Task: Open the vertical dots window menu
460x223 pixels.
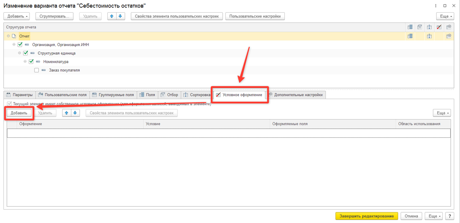Action: coord(435,5)
